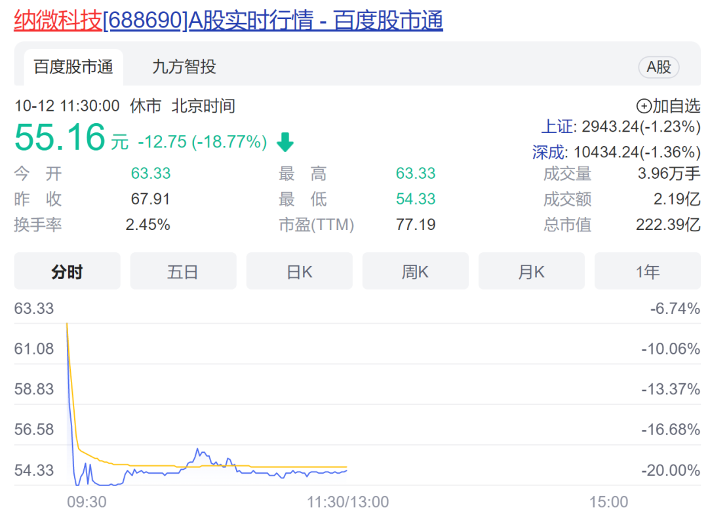Click the 11:30/13:00 time axis marker
This screenshot has width=708, height=515.
coord(347,502)
